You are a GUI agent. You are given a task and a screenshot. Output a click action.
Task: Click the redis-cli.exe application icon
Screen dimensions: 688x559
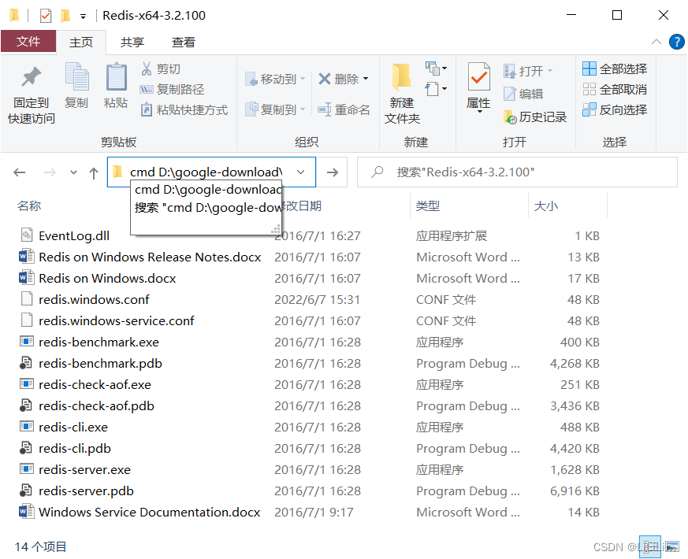click(x=26, y=426)
